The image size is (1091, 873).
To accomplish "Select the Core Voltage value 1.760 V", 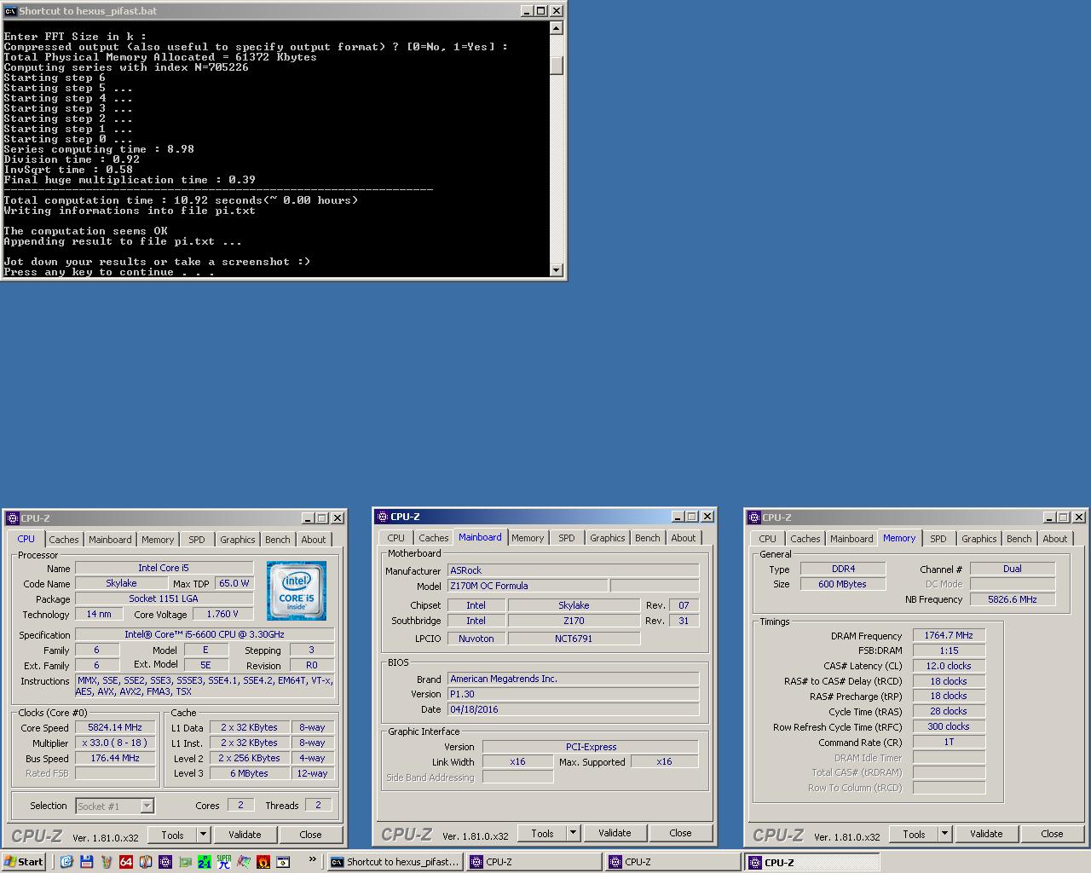I will tap(222, 614).
